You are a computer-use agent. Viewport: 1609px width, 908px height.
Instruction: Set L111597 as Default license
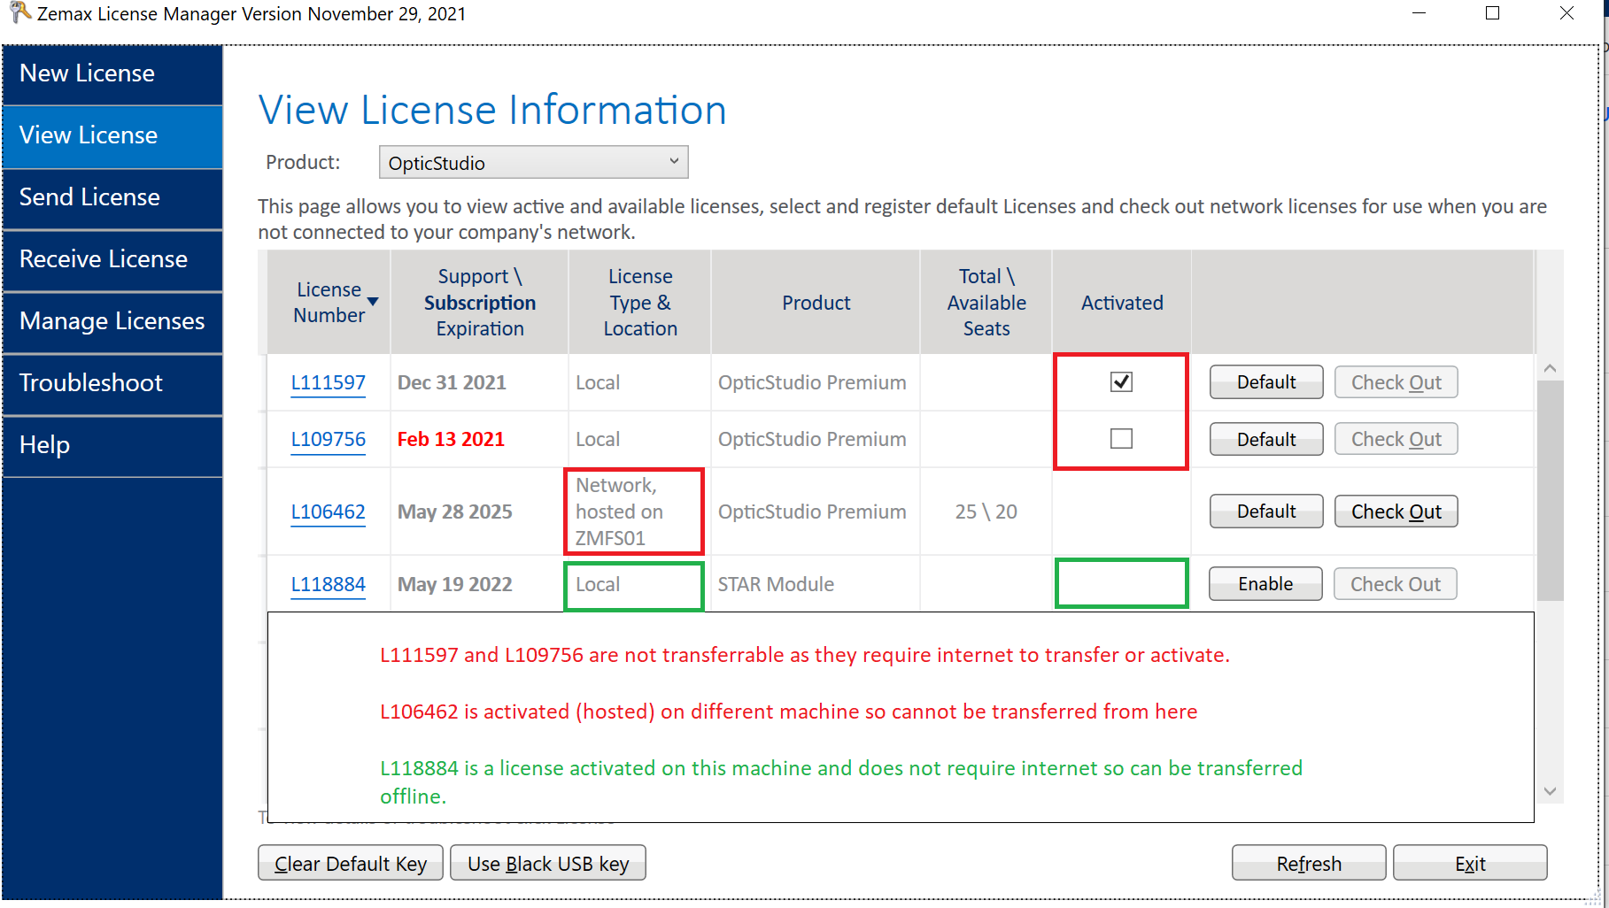pos(1266,382)
